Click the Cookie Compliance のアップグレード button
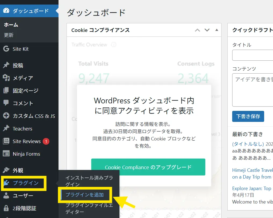 pos(148,167)
